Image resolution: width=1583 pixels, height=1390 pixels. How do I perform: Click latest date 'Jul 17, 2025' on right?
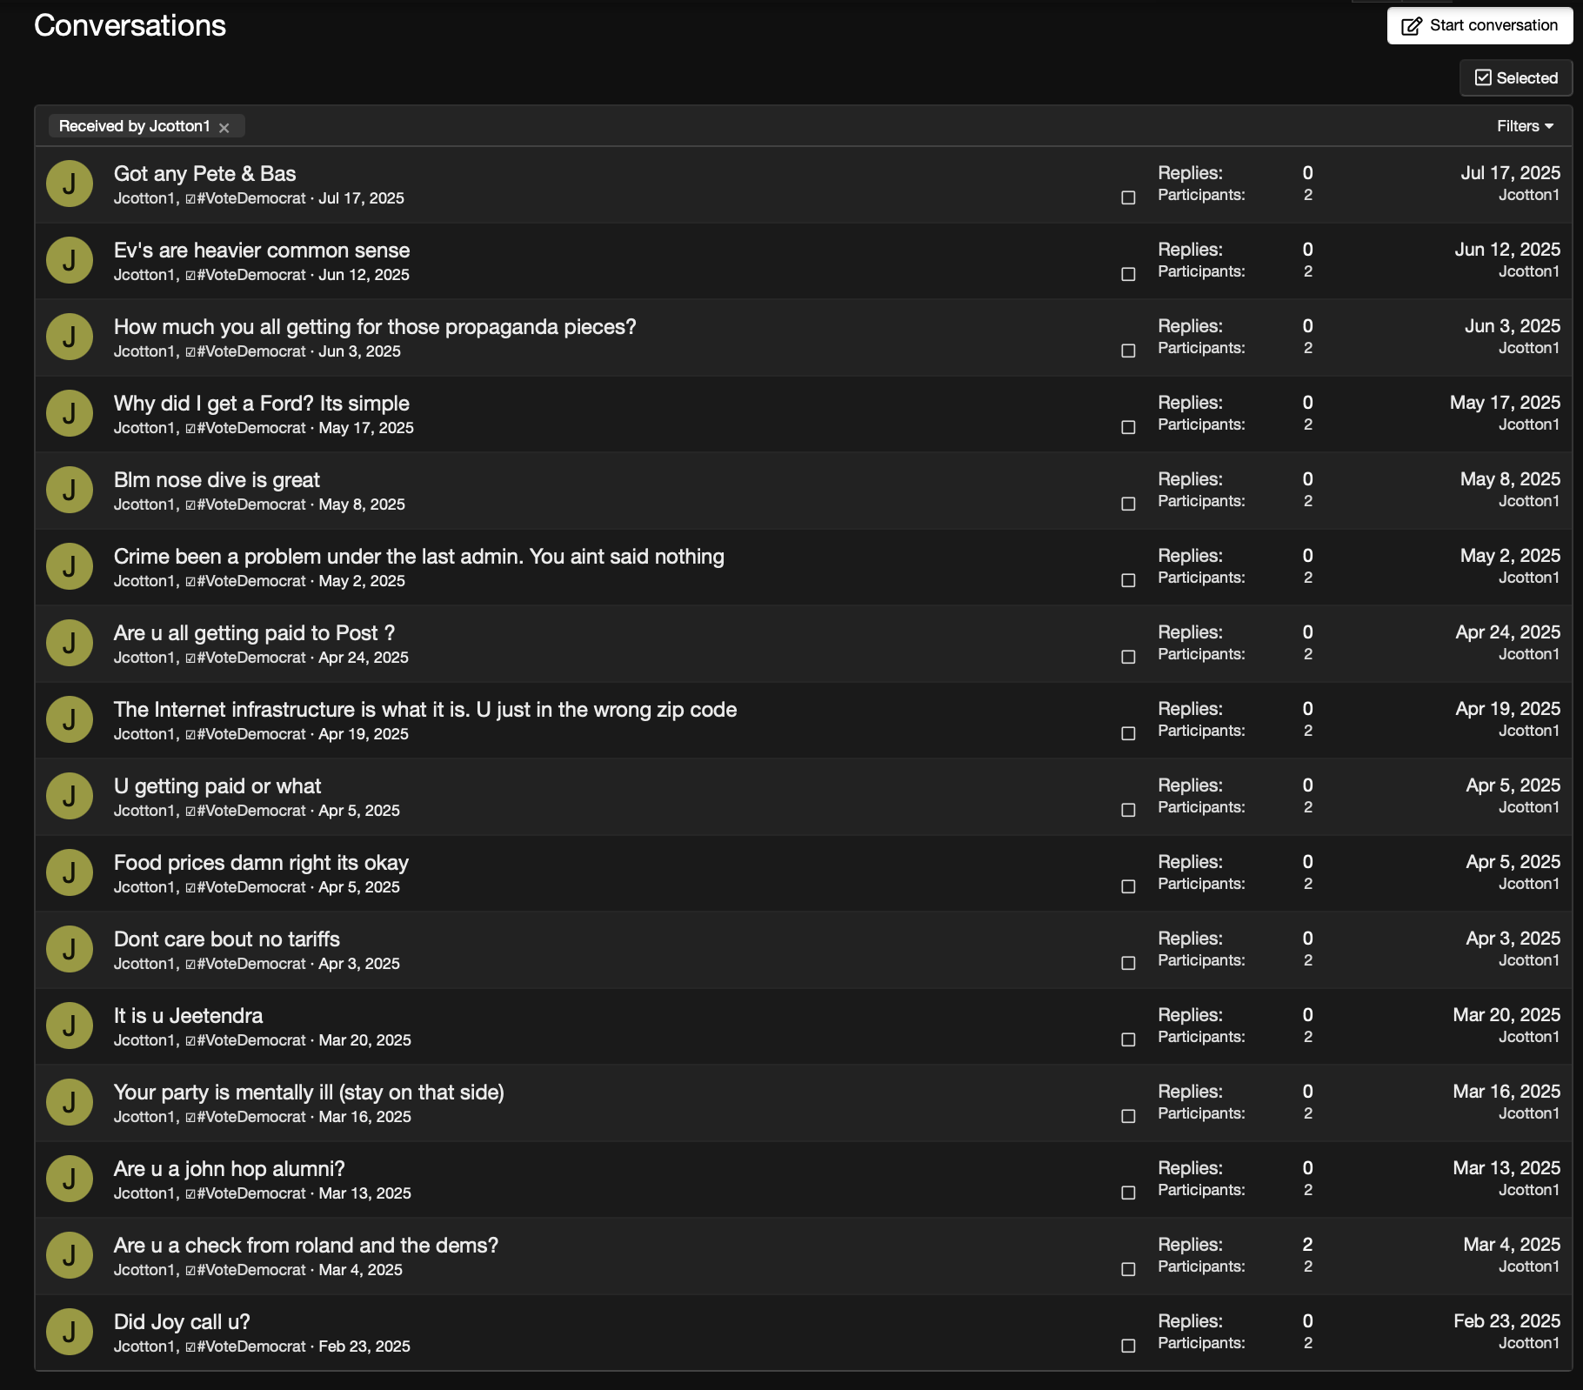(x=1510, y=173)
